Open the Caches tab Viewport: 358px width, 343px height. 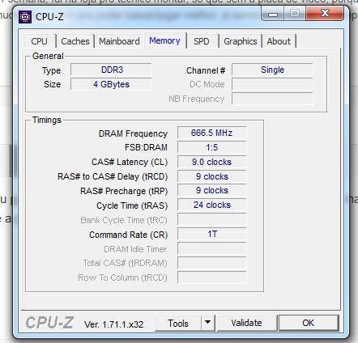click(75, 41)
